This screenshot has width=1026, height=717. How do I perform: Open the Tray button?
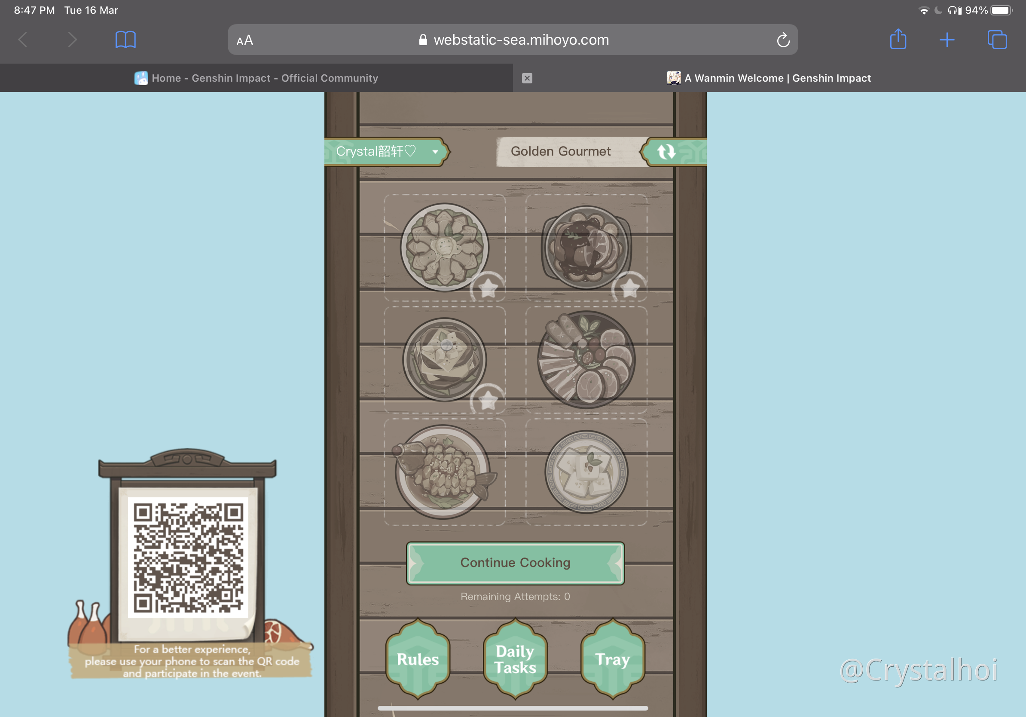(x=612, y=659)
